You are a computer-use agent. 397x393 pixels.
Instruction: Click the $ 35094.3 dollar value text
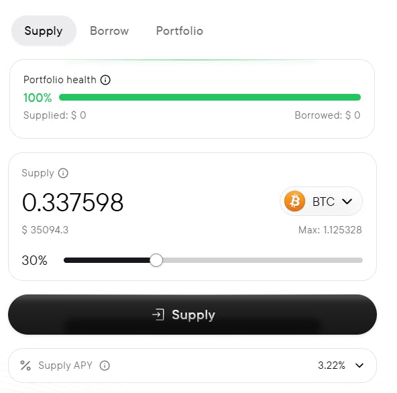(45, 230)
